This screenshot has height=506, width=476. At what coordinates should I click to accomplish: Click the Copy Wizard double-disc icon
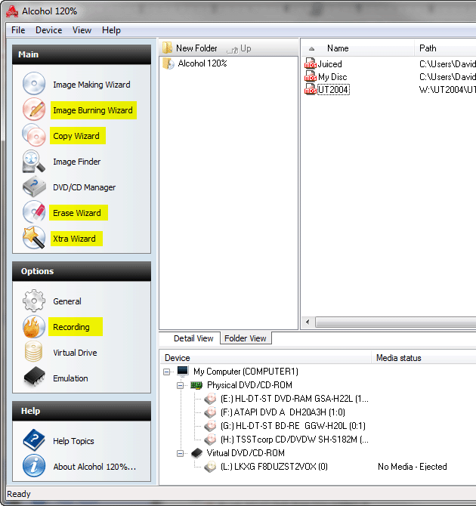pos(34,135)
